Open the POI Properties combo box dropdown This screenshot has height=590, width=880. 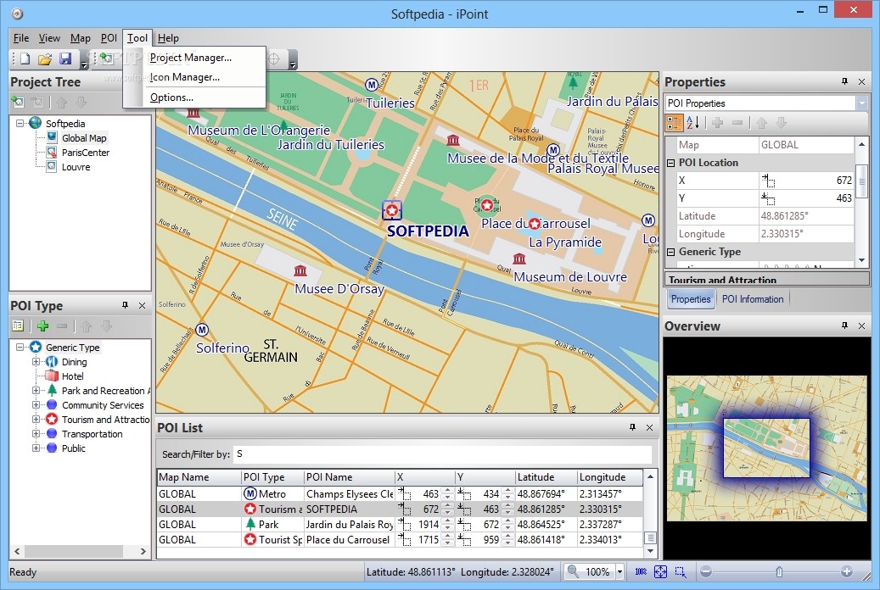tap(861, 103)
